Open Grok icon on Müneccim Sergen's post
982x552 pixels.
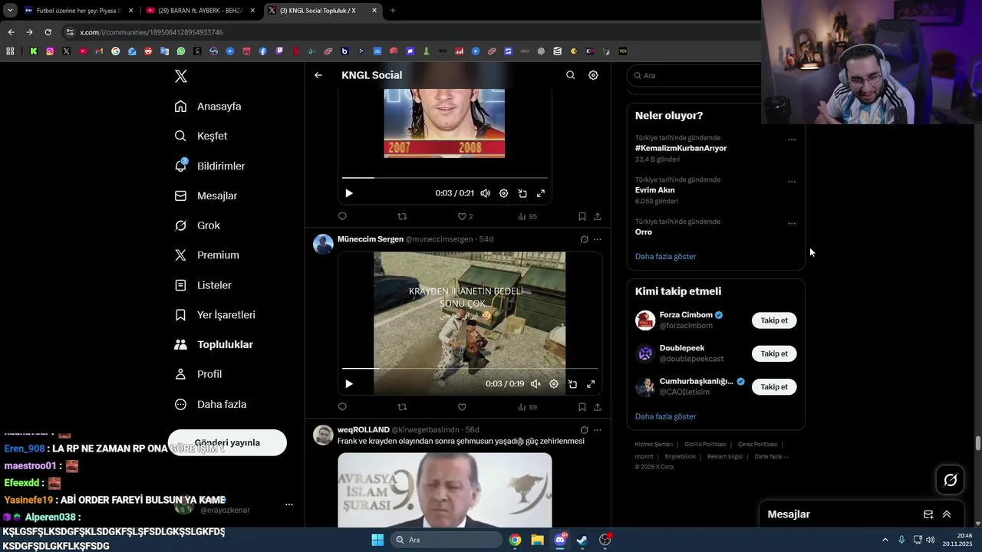pos(584,239)
